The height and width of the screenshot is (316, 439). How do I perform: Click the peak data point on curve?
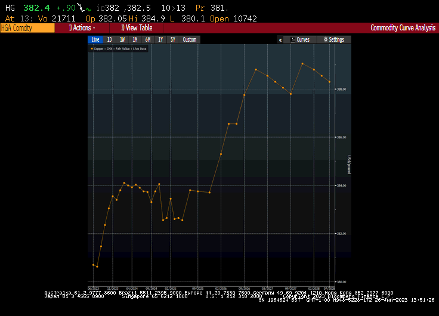(x=302, y=63)
